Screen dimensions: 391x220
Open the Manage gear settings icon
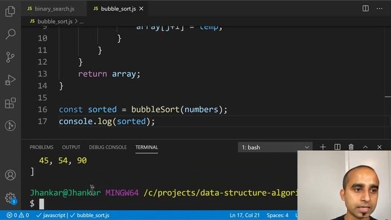point(10,198)
